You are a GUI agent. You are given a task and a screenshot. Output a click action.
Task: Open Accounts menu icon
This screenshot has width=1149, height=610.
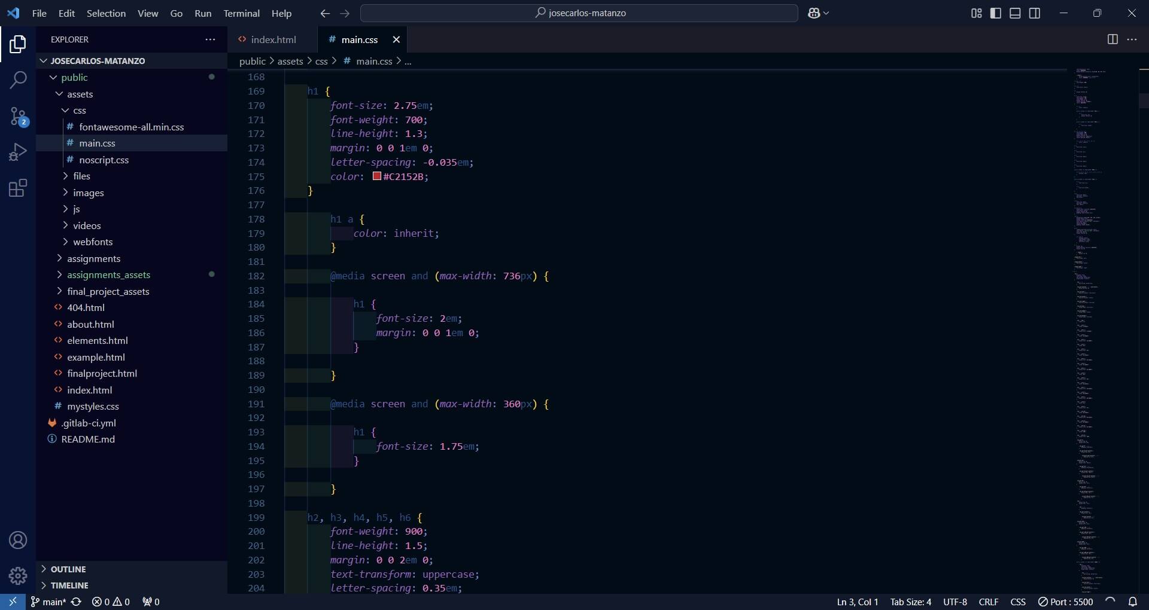click(18, 540)
